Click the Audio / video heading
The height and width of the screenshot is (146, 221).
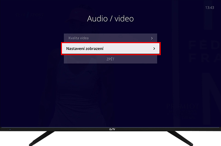pyautogui.click(x=110, y=19)
